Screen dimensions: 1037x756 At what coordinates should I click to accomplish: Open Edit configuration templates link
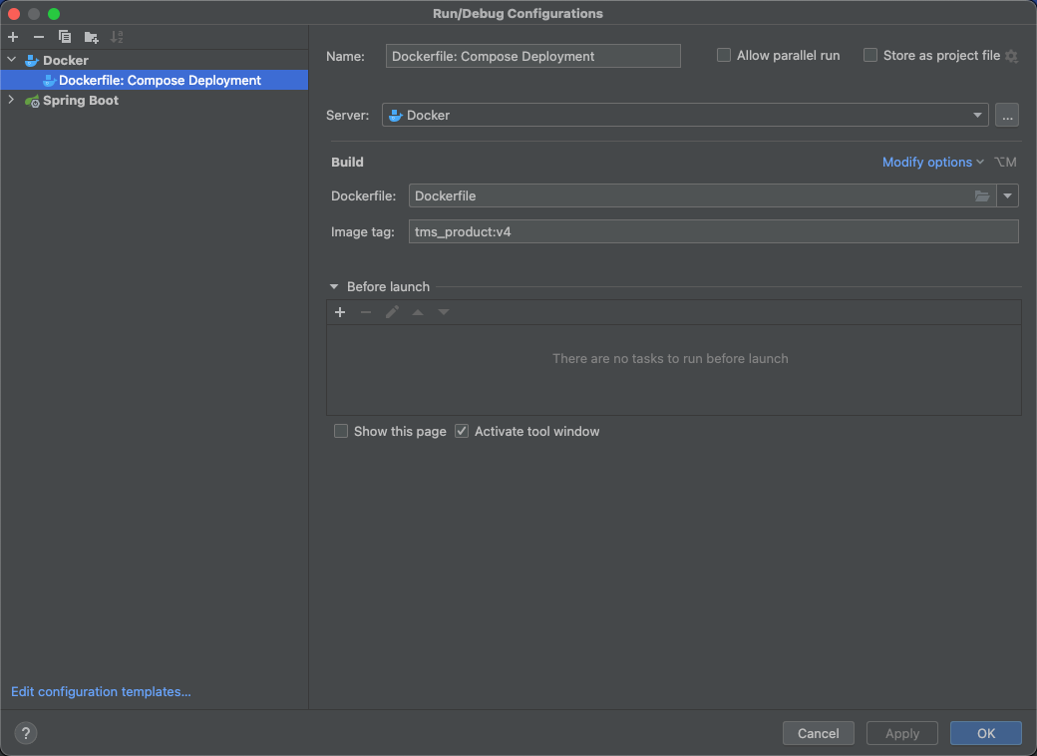[101, 691]
